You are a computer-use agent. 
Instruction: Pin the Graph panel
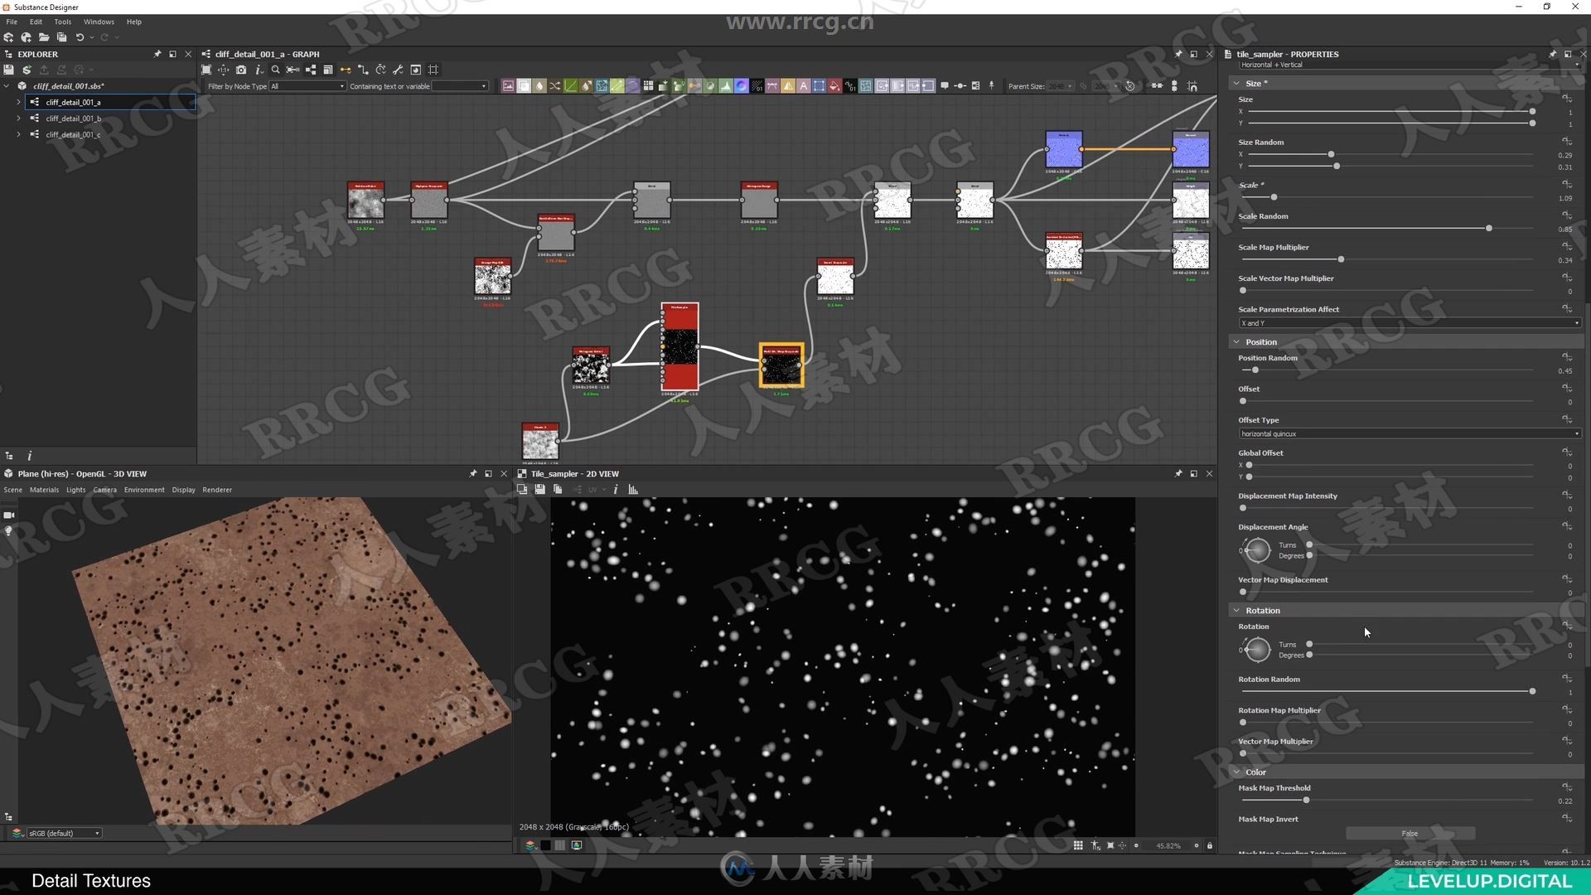1178,54
